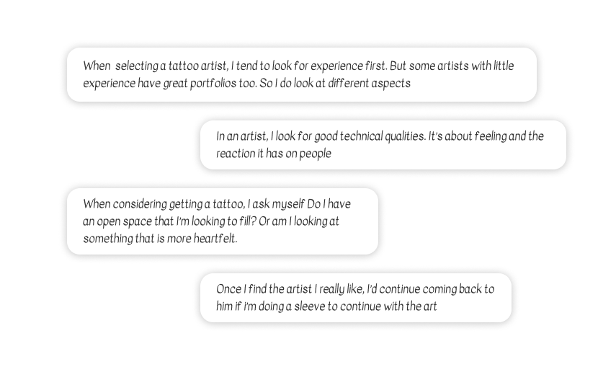The height and width of the screenshot is (380, 616).
Task: Open the quote about considering getting a tattoo
Action: 223,221
